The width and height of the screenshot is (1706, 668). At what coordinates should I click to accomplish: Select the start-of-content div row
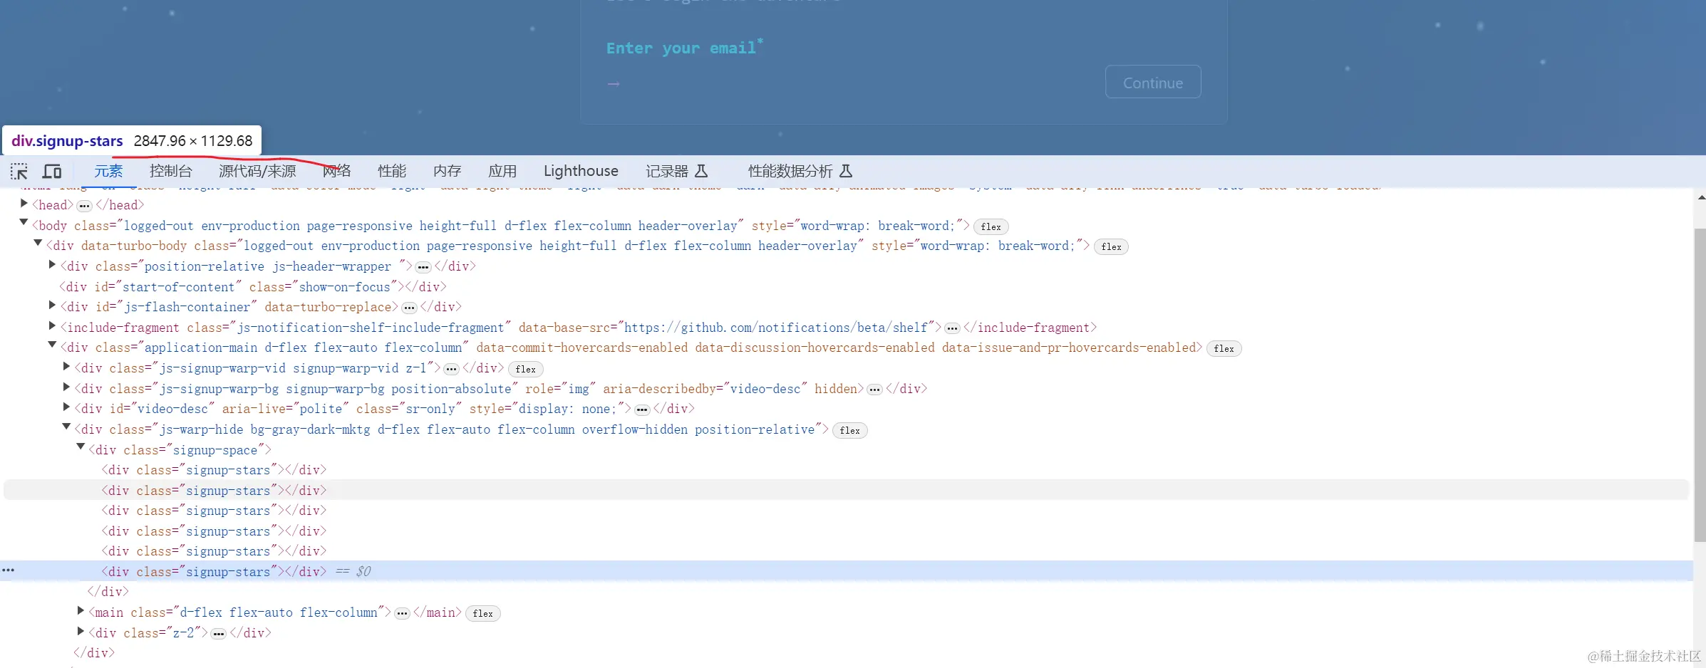(x=253, y=287)
